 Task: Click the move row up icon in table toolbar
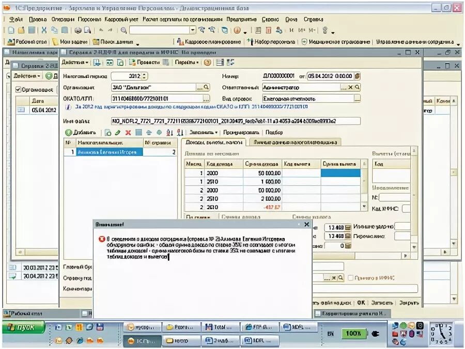click(x=149, y=133)
